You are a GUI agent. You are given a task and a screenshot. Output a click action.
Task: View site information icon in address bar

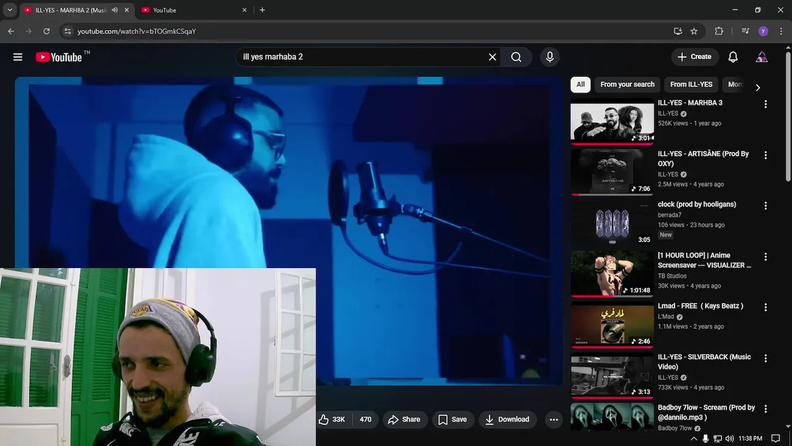tap(67, 31)
